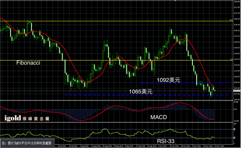Click the MACD indicator label
Image resolution: width=241 pixels, height=148 pixels.
(159, 117)
